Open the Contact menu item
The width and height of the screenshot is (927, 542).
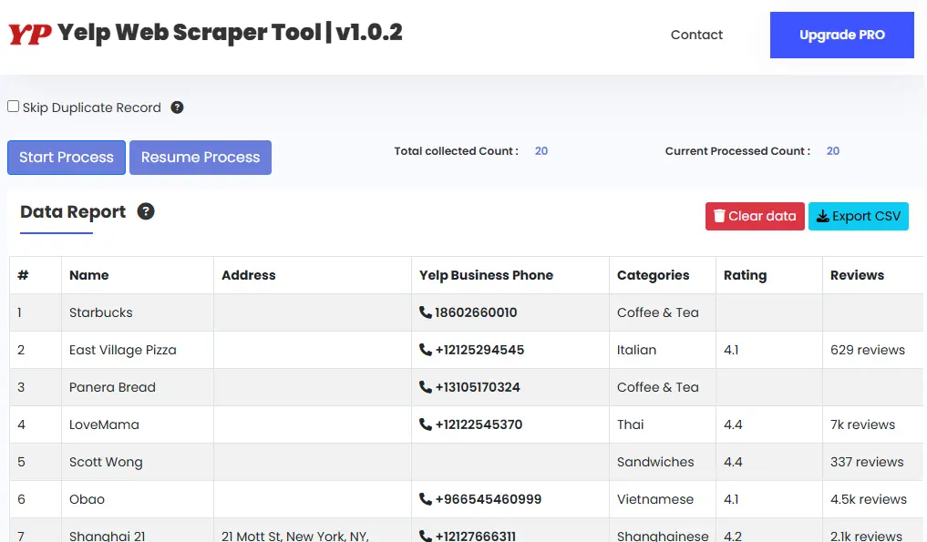click(x=696, y=35)
